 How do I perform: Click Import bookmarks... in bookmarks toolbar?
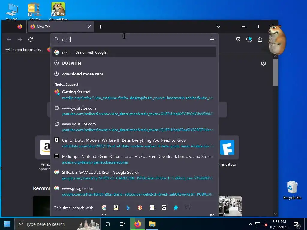(25, 50)
